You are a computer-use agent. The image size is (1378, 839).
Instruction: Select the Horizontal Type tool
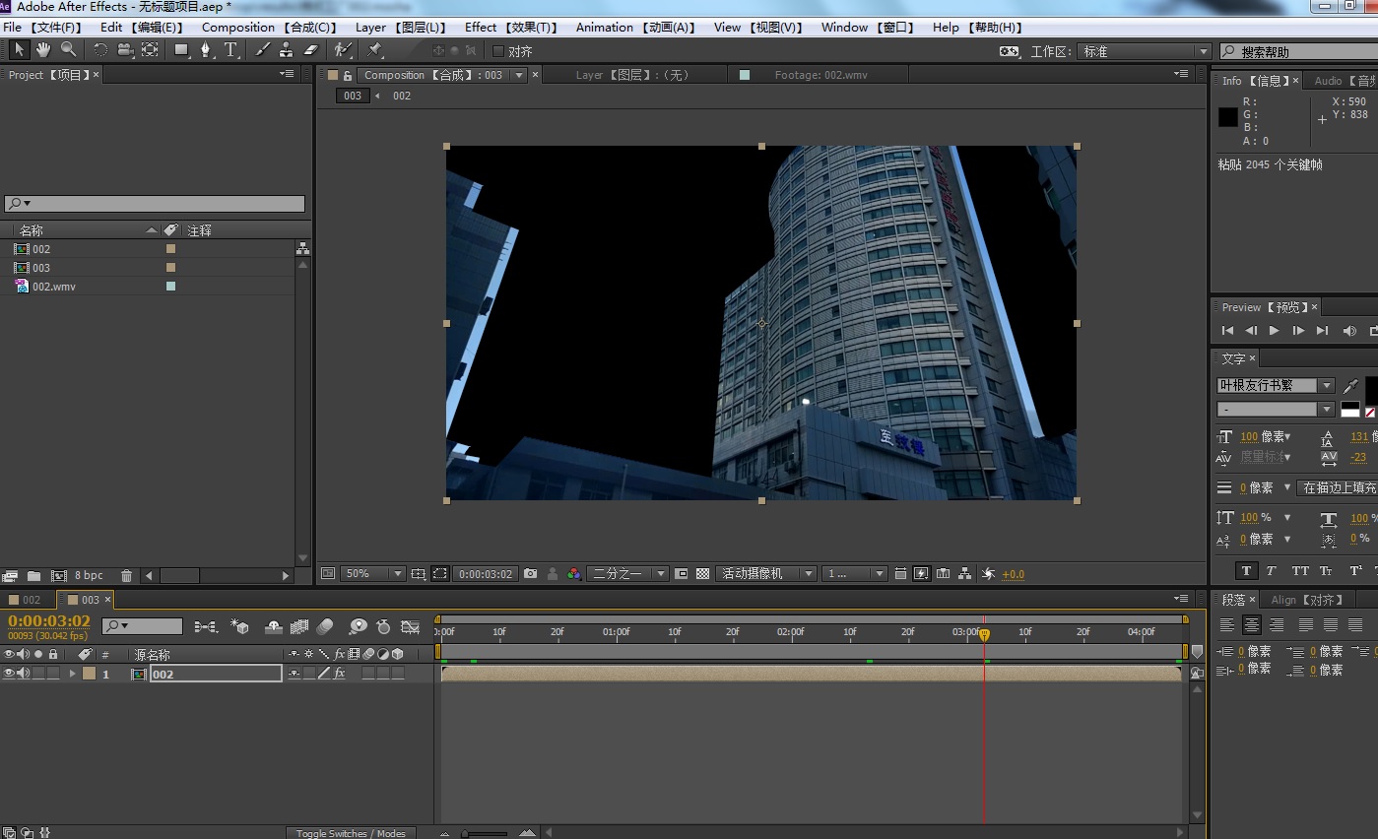pyautogui.click(x=230, y=49)
